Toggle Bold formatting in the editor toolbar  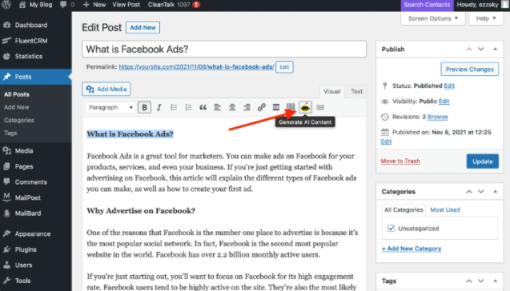click(x=144, y=107)
